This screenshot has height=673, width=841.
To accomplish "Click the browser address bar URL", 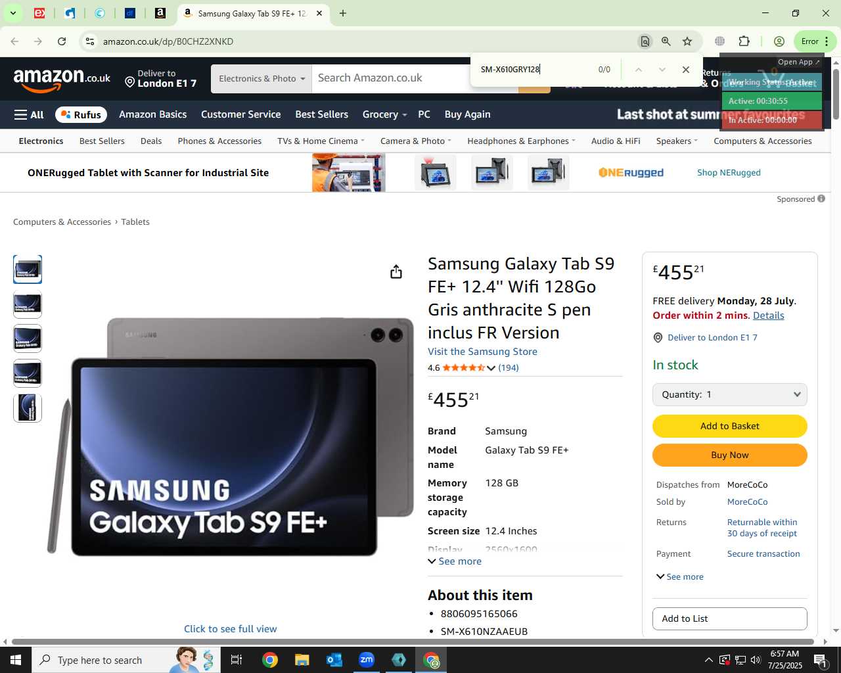I will pyautogui.click(x=168, y=41).
